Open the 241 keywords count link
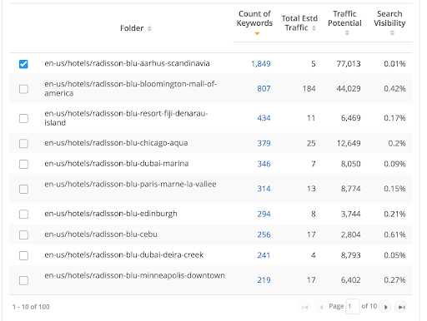427x321 pixels. point(264,255)
